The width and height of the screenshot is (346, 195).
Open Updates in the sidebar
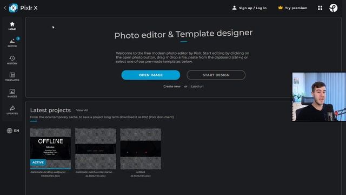point(12,110)
